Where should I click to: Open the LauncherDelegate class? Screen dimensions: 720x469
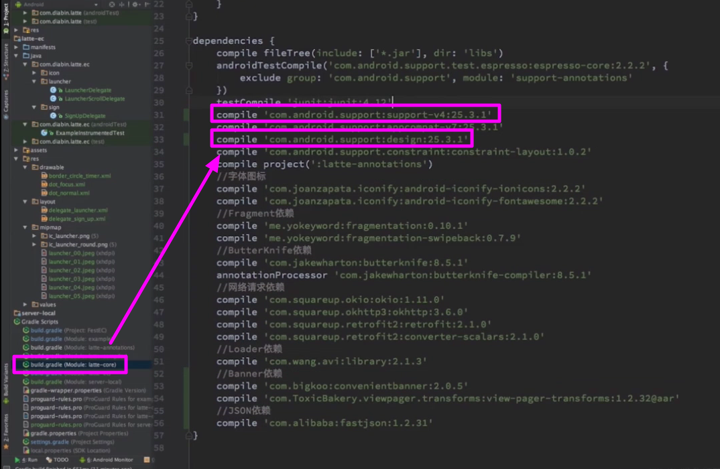pos(88,90)
